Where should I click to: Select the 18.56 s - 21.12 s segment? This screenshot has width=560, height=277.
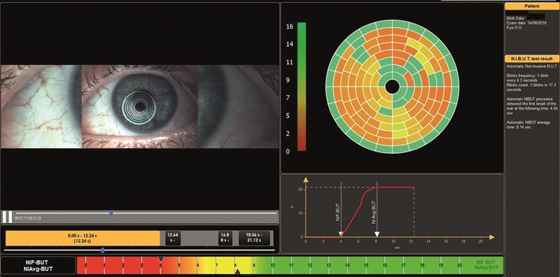pos(255,238)
